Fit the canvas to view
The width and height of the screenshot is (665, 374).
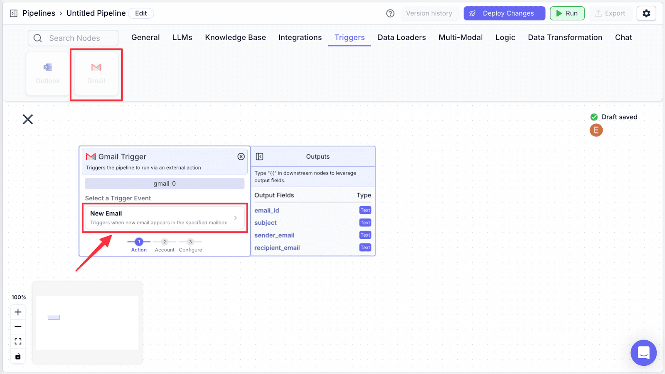click(x=18, y=341)
